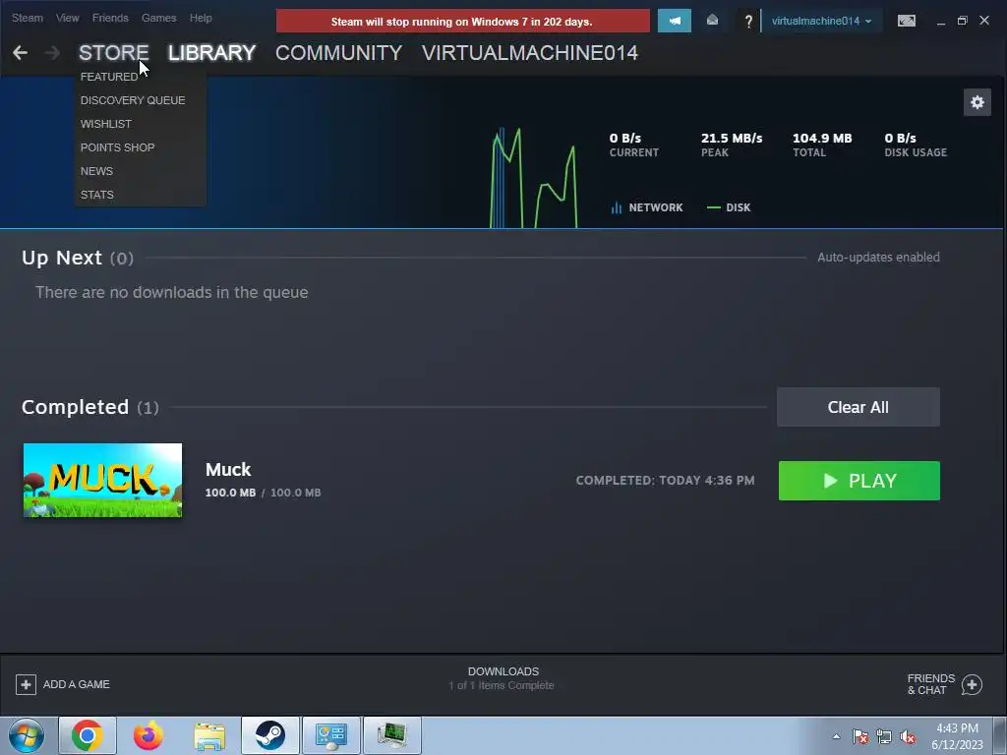Enter Big Picture mode via top icon
Viewport: 1007px width, 755px height.
906,21
